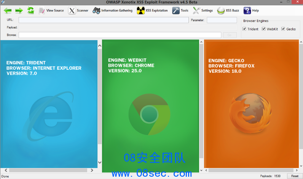303x179 pixels.
Task: Click the 'Done' status bar text
Action: (x=5, y=176)
